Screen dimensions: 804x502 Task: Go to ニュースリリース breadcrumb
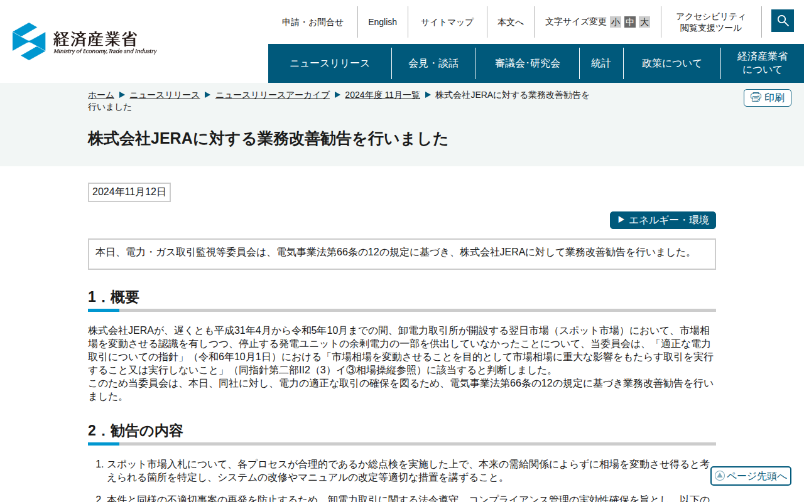[165, 95]
